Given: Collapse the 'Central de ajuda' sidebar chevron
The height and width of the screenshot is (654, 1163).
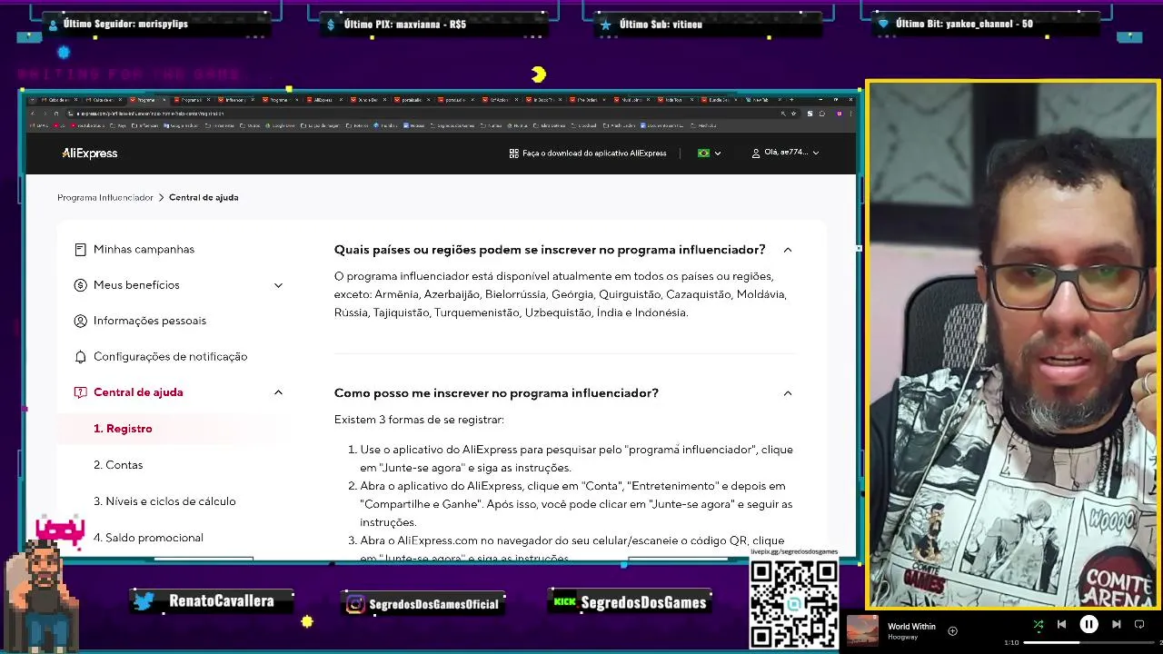Looking at the screenshot, I should (278, 392).
